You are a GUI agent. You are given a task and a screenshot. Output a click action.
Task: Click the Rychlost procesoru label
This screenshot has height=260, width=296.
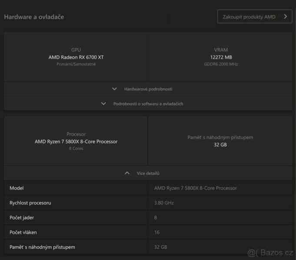click(30, 203)
